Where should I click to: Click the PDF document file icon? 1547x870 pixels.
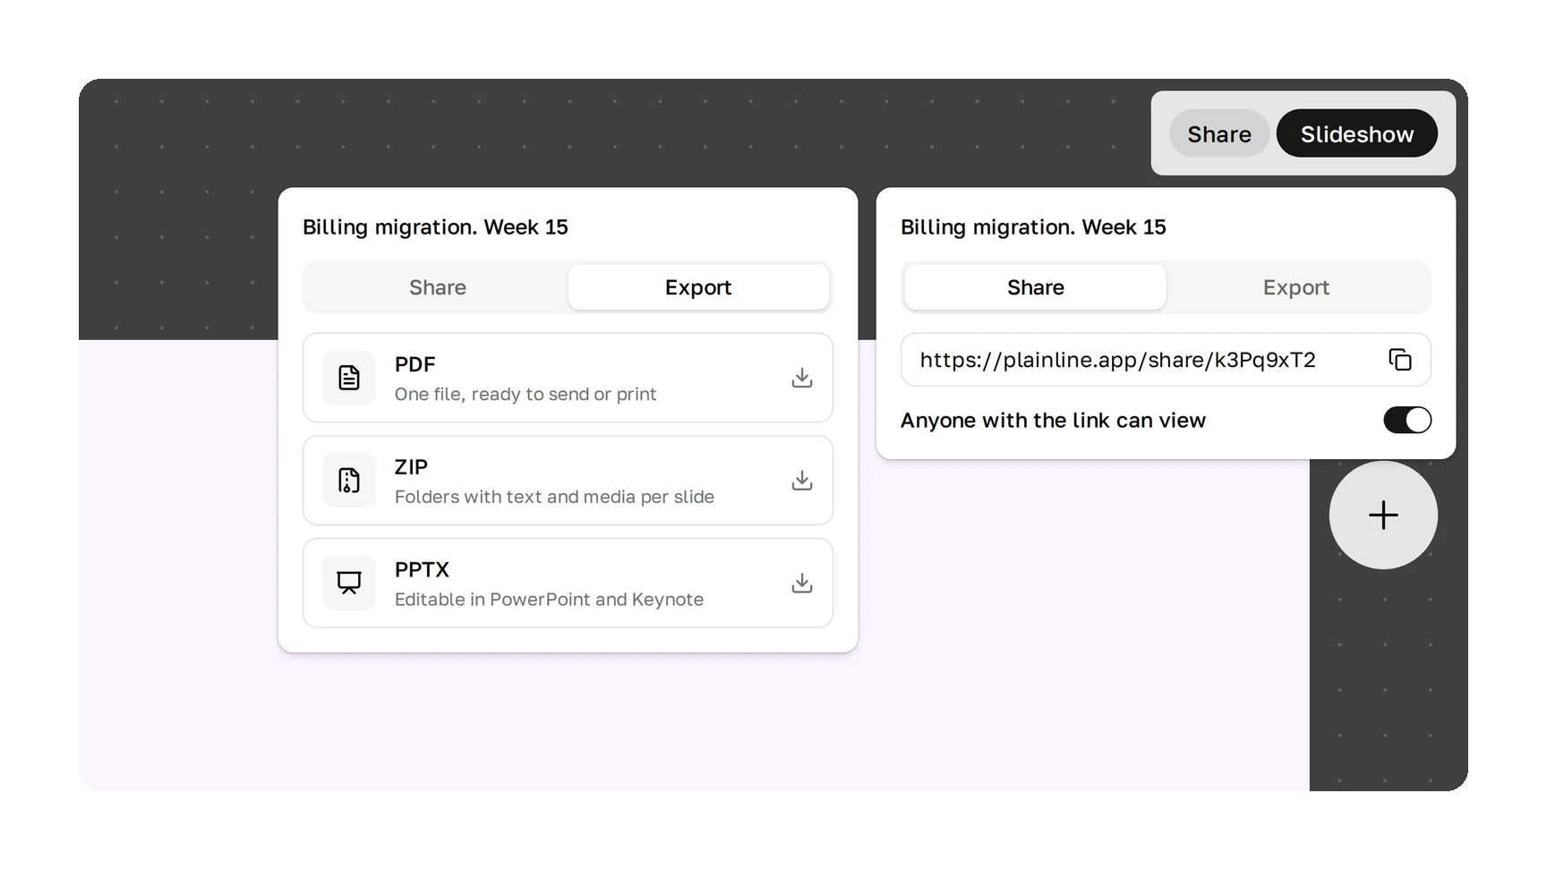tap(349, 378)
